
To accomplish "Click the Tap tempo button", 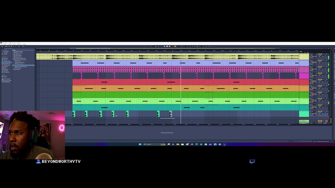I will coord(2,46).
